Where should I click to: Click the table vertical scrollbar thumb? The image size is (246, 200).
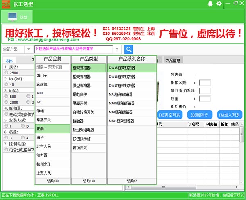click(241, 135)
